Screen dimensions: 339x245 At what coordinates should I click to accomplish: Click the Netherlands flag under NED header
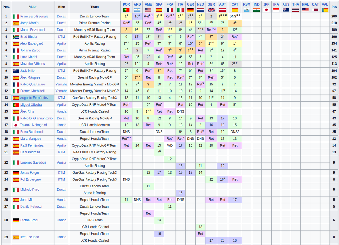click(200, 10)
